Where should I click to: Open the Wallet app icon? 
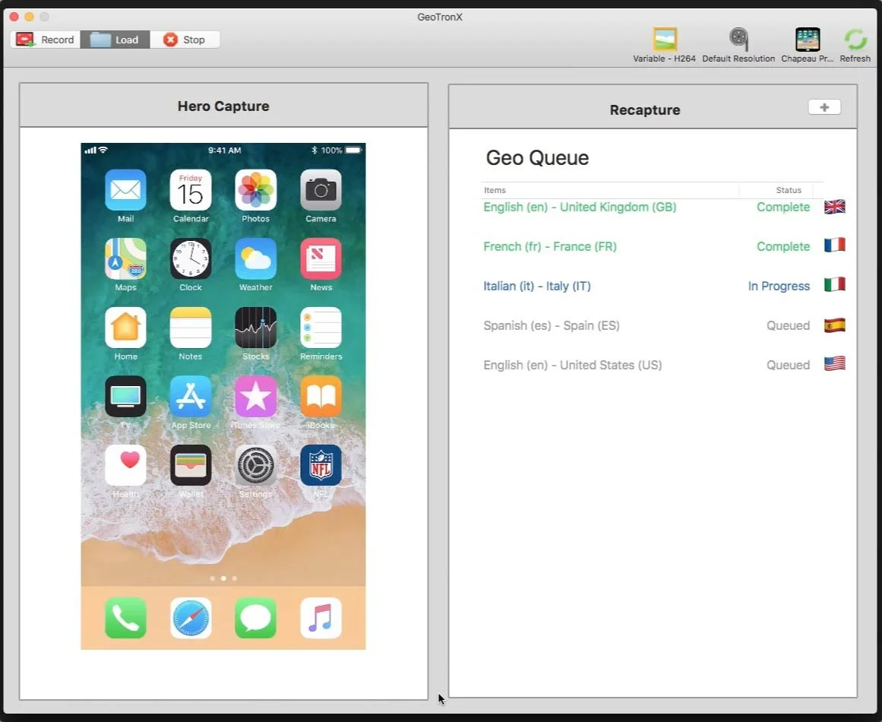(191, 465)
